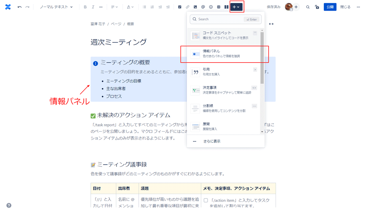Click the ミーティングの目標 bullet
Screen dimensions: 368x215
[x=124, y=81]
